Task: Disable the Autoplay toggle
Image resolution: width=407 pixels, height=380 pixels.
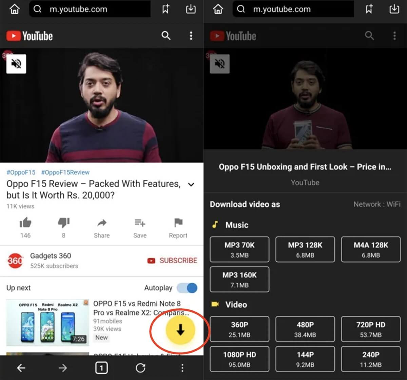Action: (x=188, y=288)
